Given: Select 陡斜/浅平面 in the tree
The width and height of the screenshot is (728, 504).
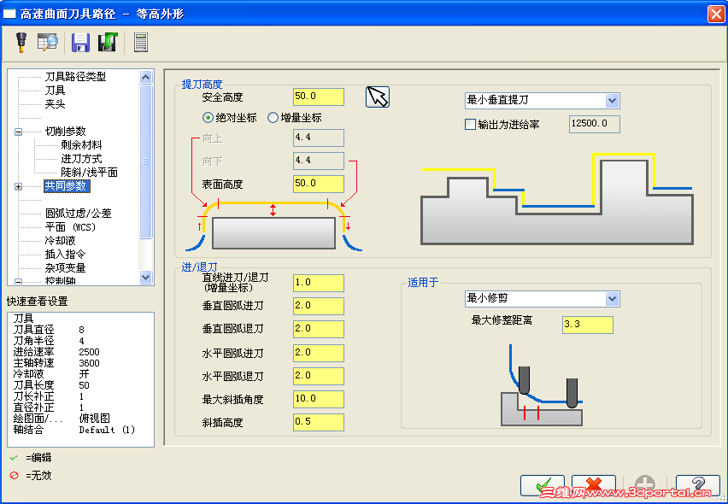Looking at the screenshot, I should (89, 173).
